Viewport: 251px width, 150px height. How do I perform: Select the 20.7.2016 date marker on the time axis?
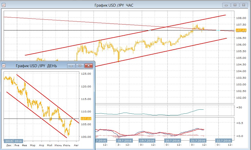[172, 141]
